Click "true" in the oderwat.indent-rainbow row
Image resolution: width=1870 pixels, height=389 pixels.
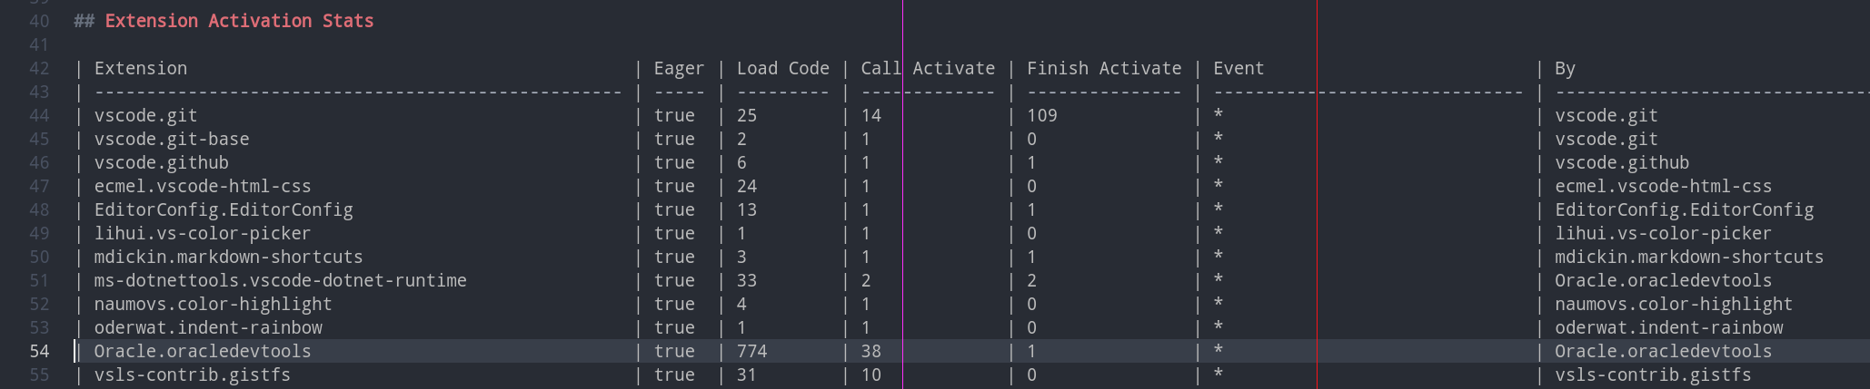pos(674,327)
